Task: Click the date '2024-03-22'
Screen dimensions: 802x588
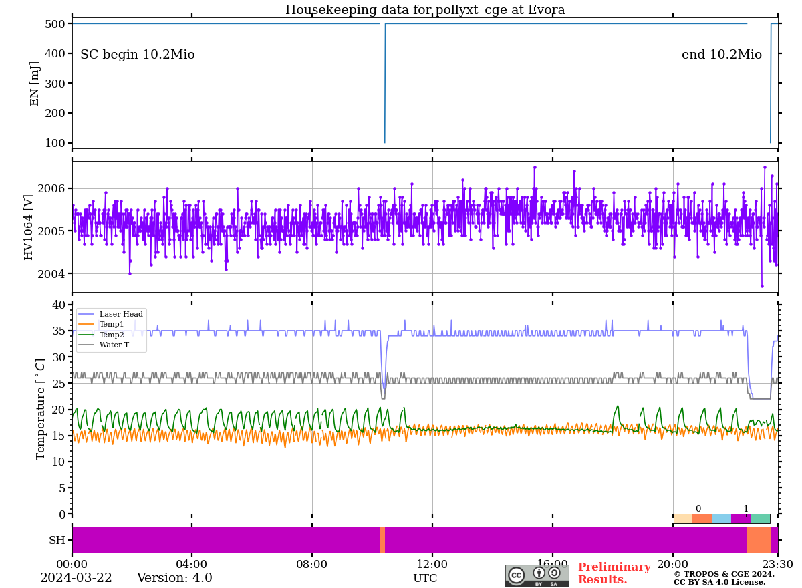Action: click(76, 578)
